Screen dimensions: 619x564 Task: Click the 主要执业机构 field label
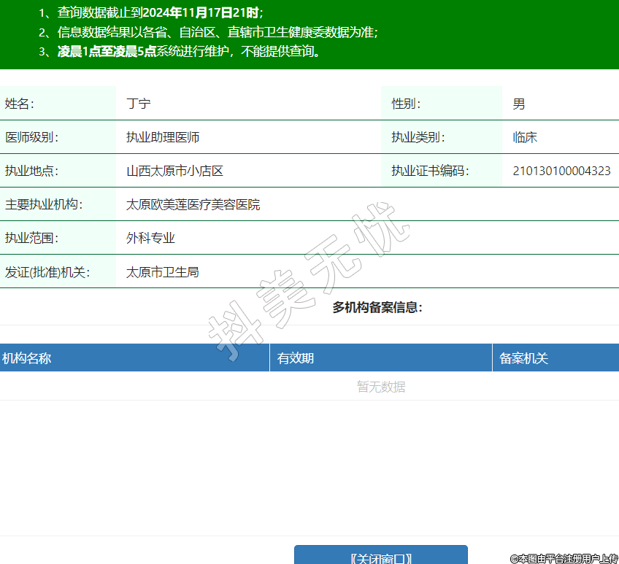[44, 204]
